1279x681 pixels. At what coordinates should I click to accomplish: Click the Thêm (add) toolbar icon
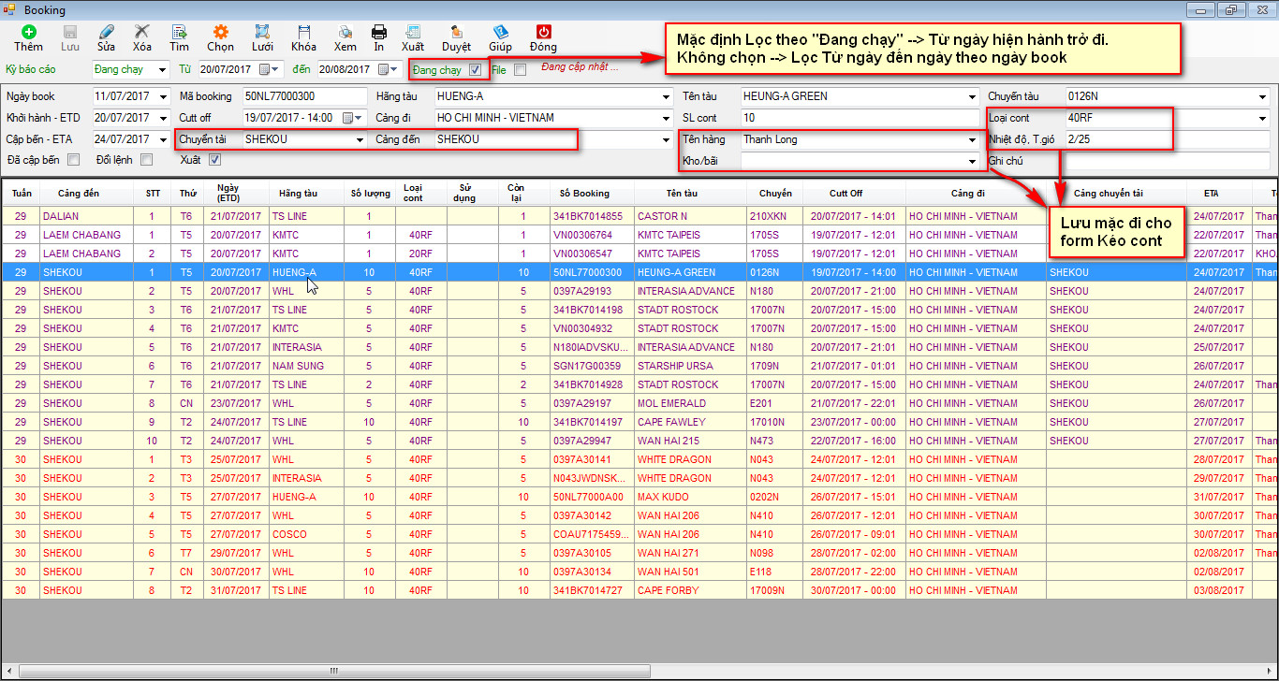28,32
